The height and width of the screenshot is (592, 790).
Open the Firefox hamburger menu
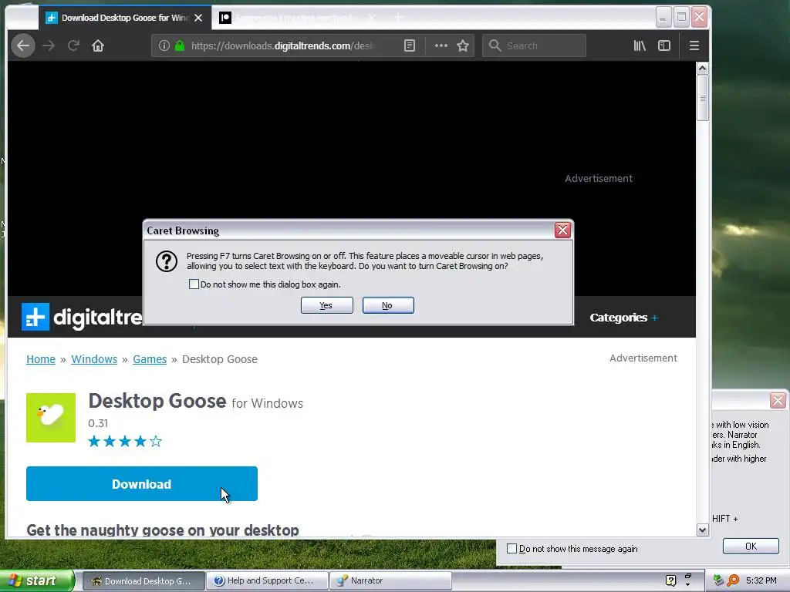694,45
